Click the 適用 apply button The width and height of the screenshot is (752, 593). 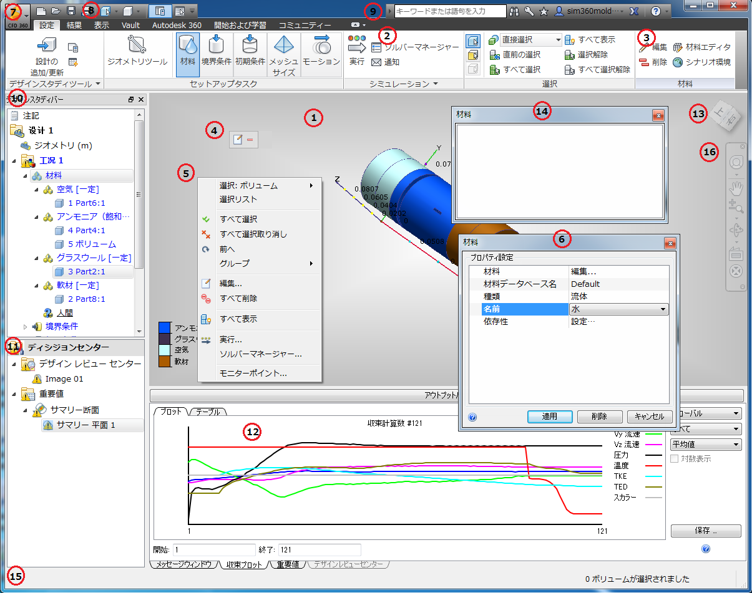click(550, 417)
